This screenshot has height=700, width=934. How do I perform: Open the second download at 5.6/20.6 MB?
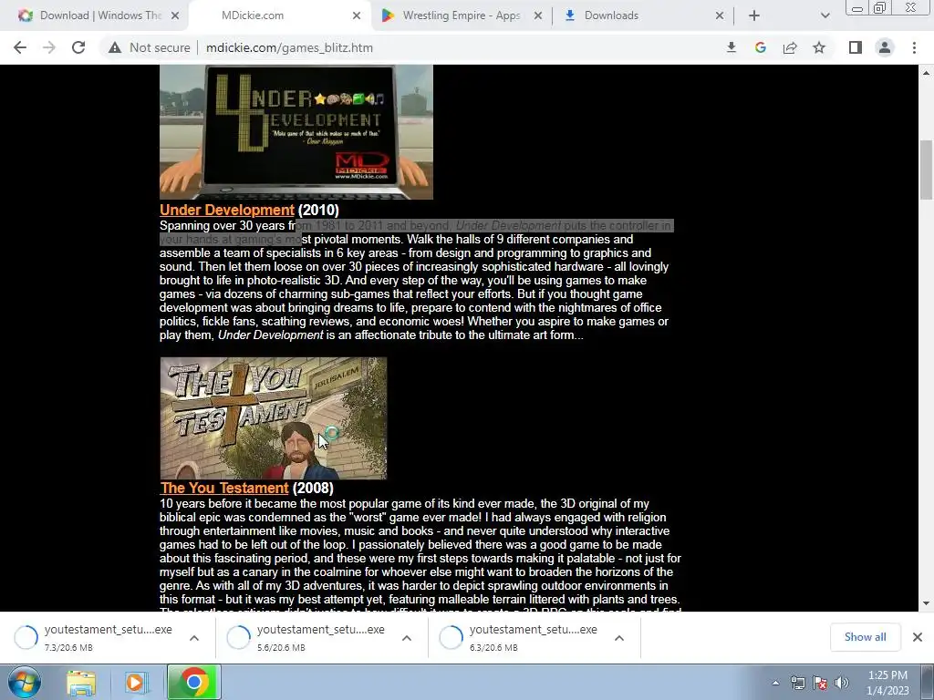(x=306, y=637)
